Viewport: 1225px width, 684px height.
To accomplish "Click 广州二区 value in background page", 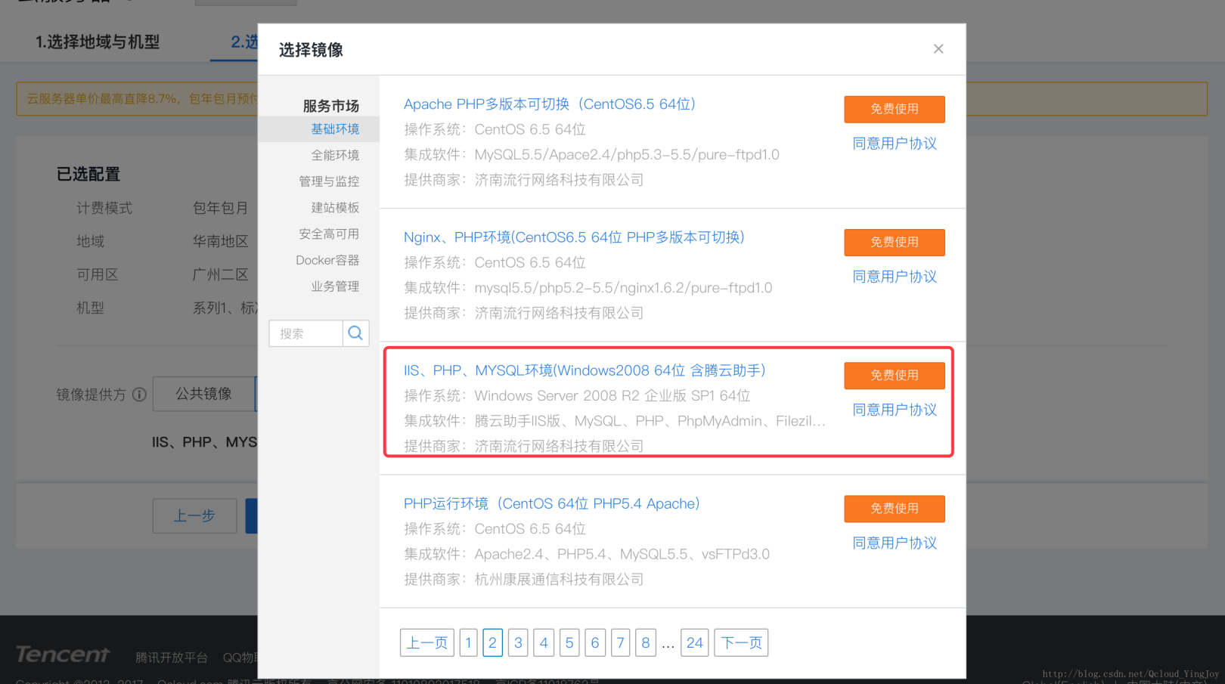I will (220, 274).
